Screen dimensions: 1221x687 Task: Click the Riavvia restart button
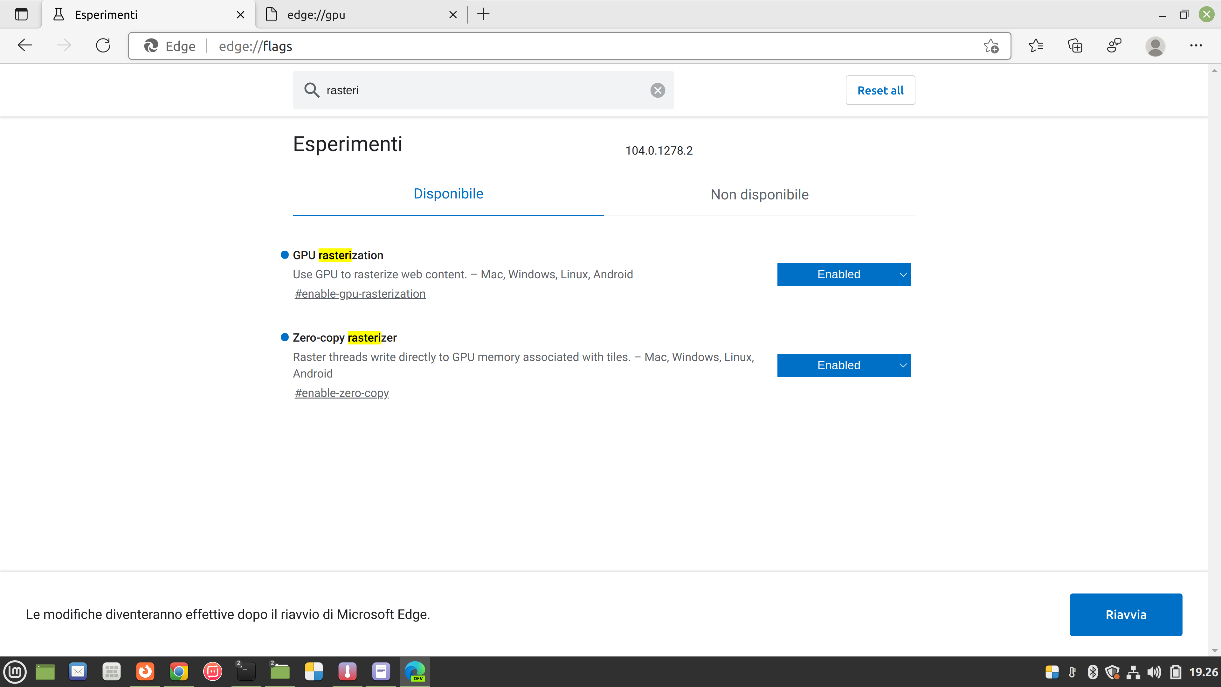(1125, 614)
